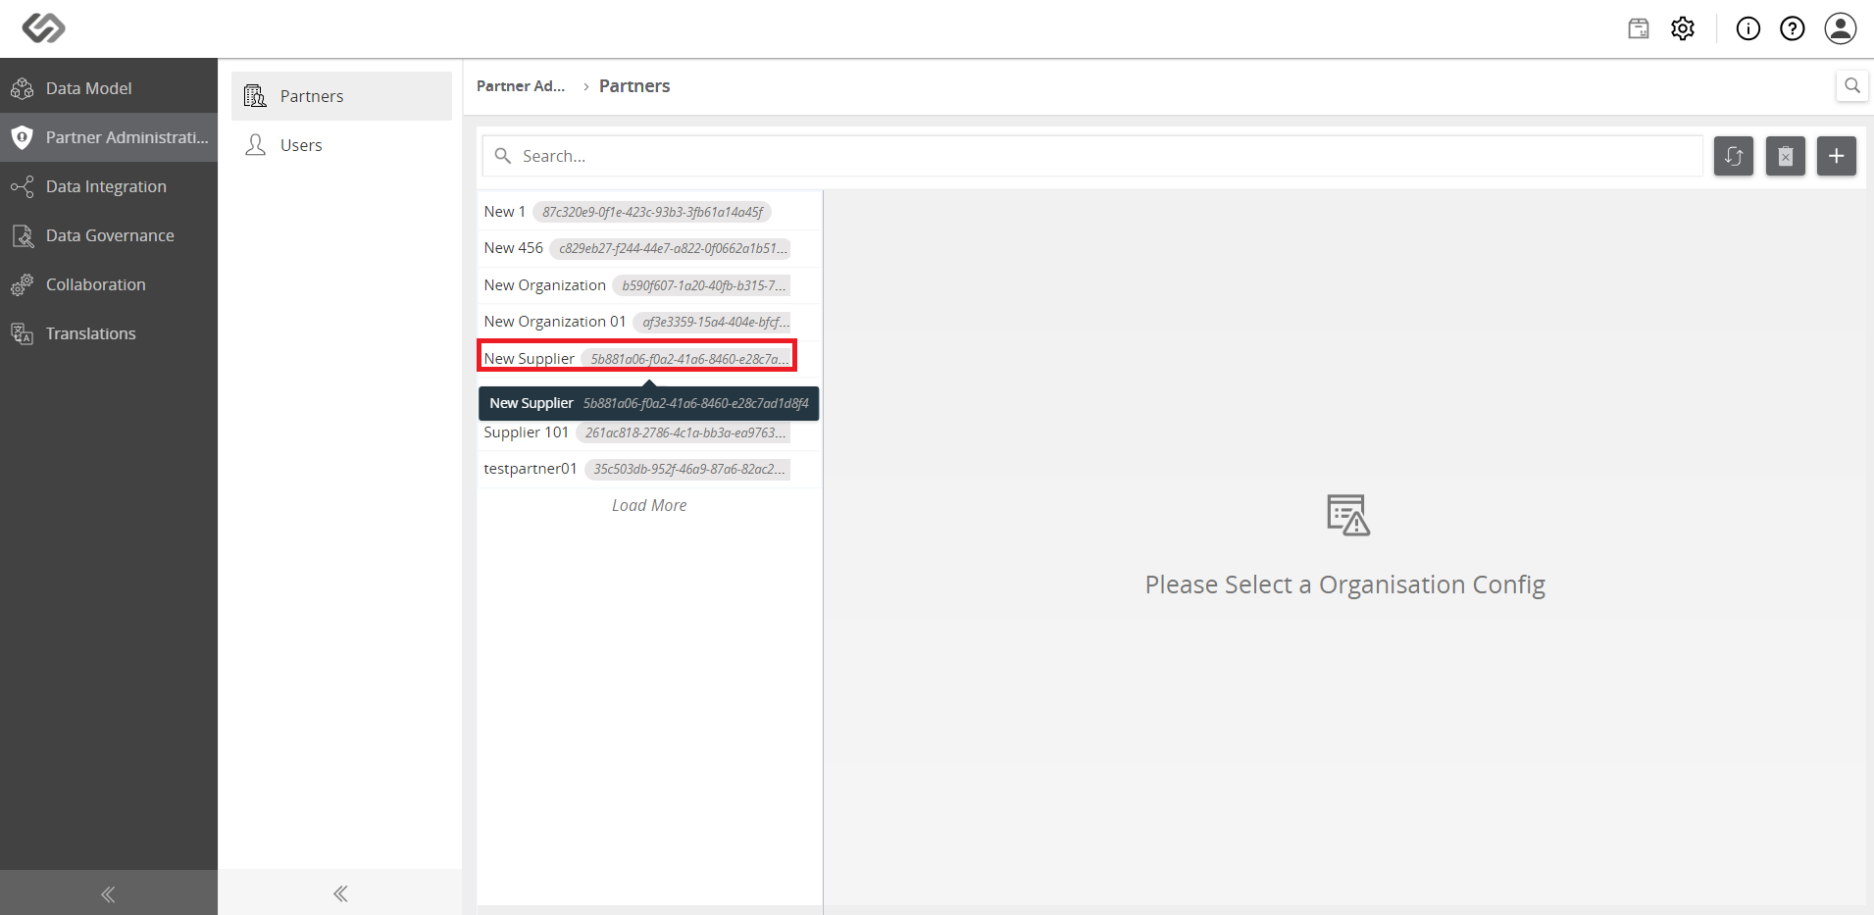Image resolution: width=1874 pixels, height=915 pixels.
Task: Click the Partners breadcrumb title
Action: click(634, 86)
